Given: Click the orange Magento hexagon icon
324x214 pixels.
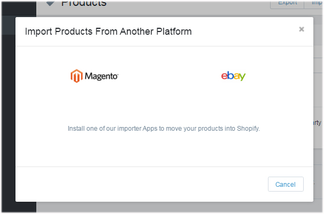Looking at the screenshot, I should point(76,76).
